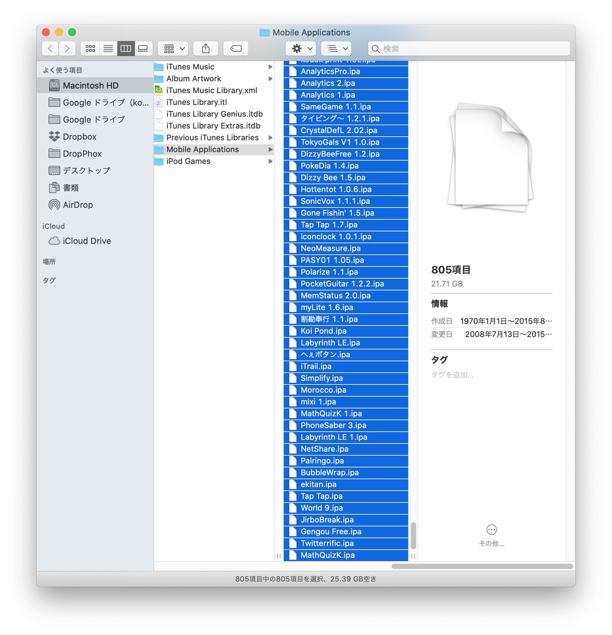Image resolution: width=612 pixels, height=635 pixels.
Task: Click PokeDia 1.4.ipa file
Action: pyautogui.click(x=346, y=166)
